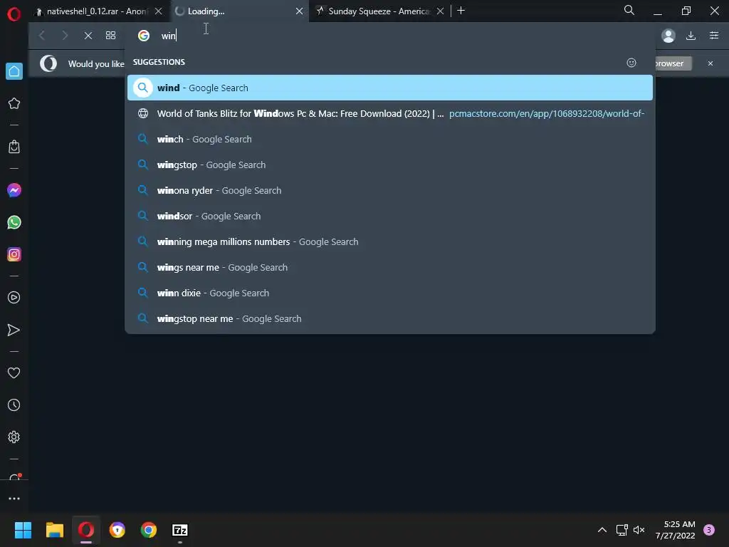
Task: Open the downloads panel
Action: (691, 36)
